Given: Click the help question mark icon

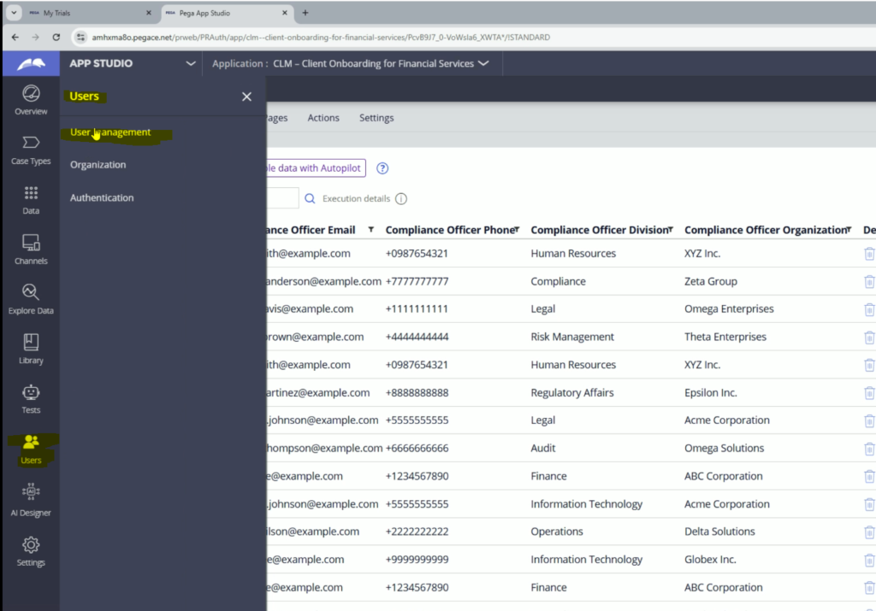Looking at the screenshot, I should click(x=382, y=168).
